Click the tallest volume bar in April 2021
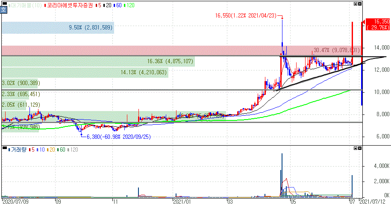Image resolution: width=391 pixels, height=205 pixels. click(x=282, y=175)
